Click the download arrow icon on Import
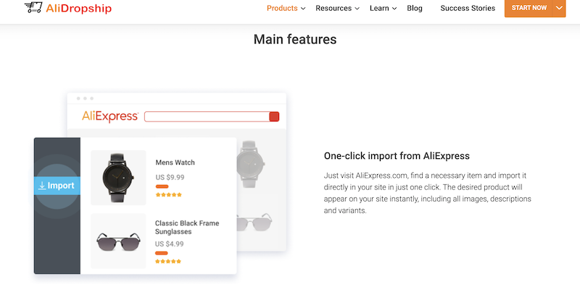 (x=42, y=186)
